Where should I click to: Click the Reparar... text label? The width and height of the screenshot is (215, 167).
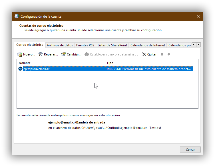tap(51, 54)
